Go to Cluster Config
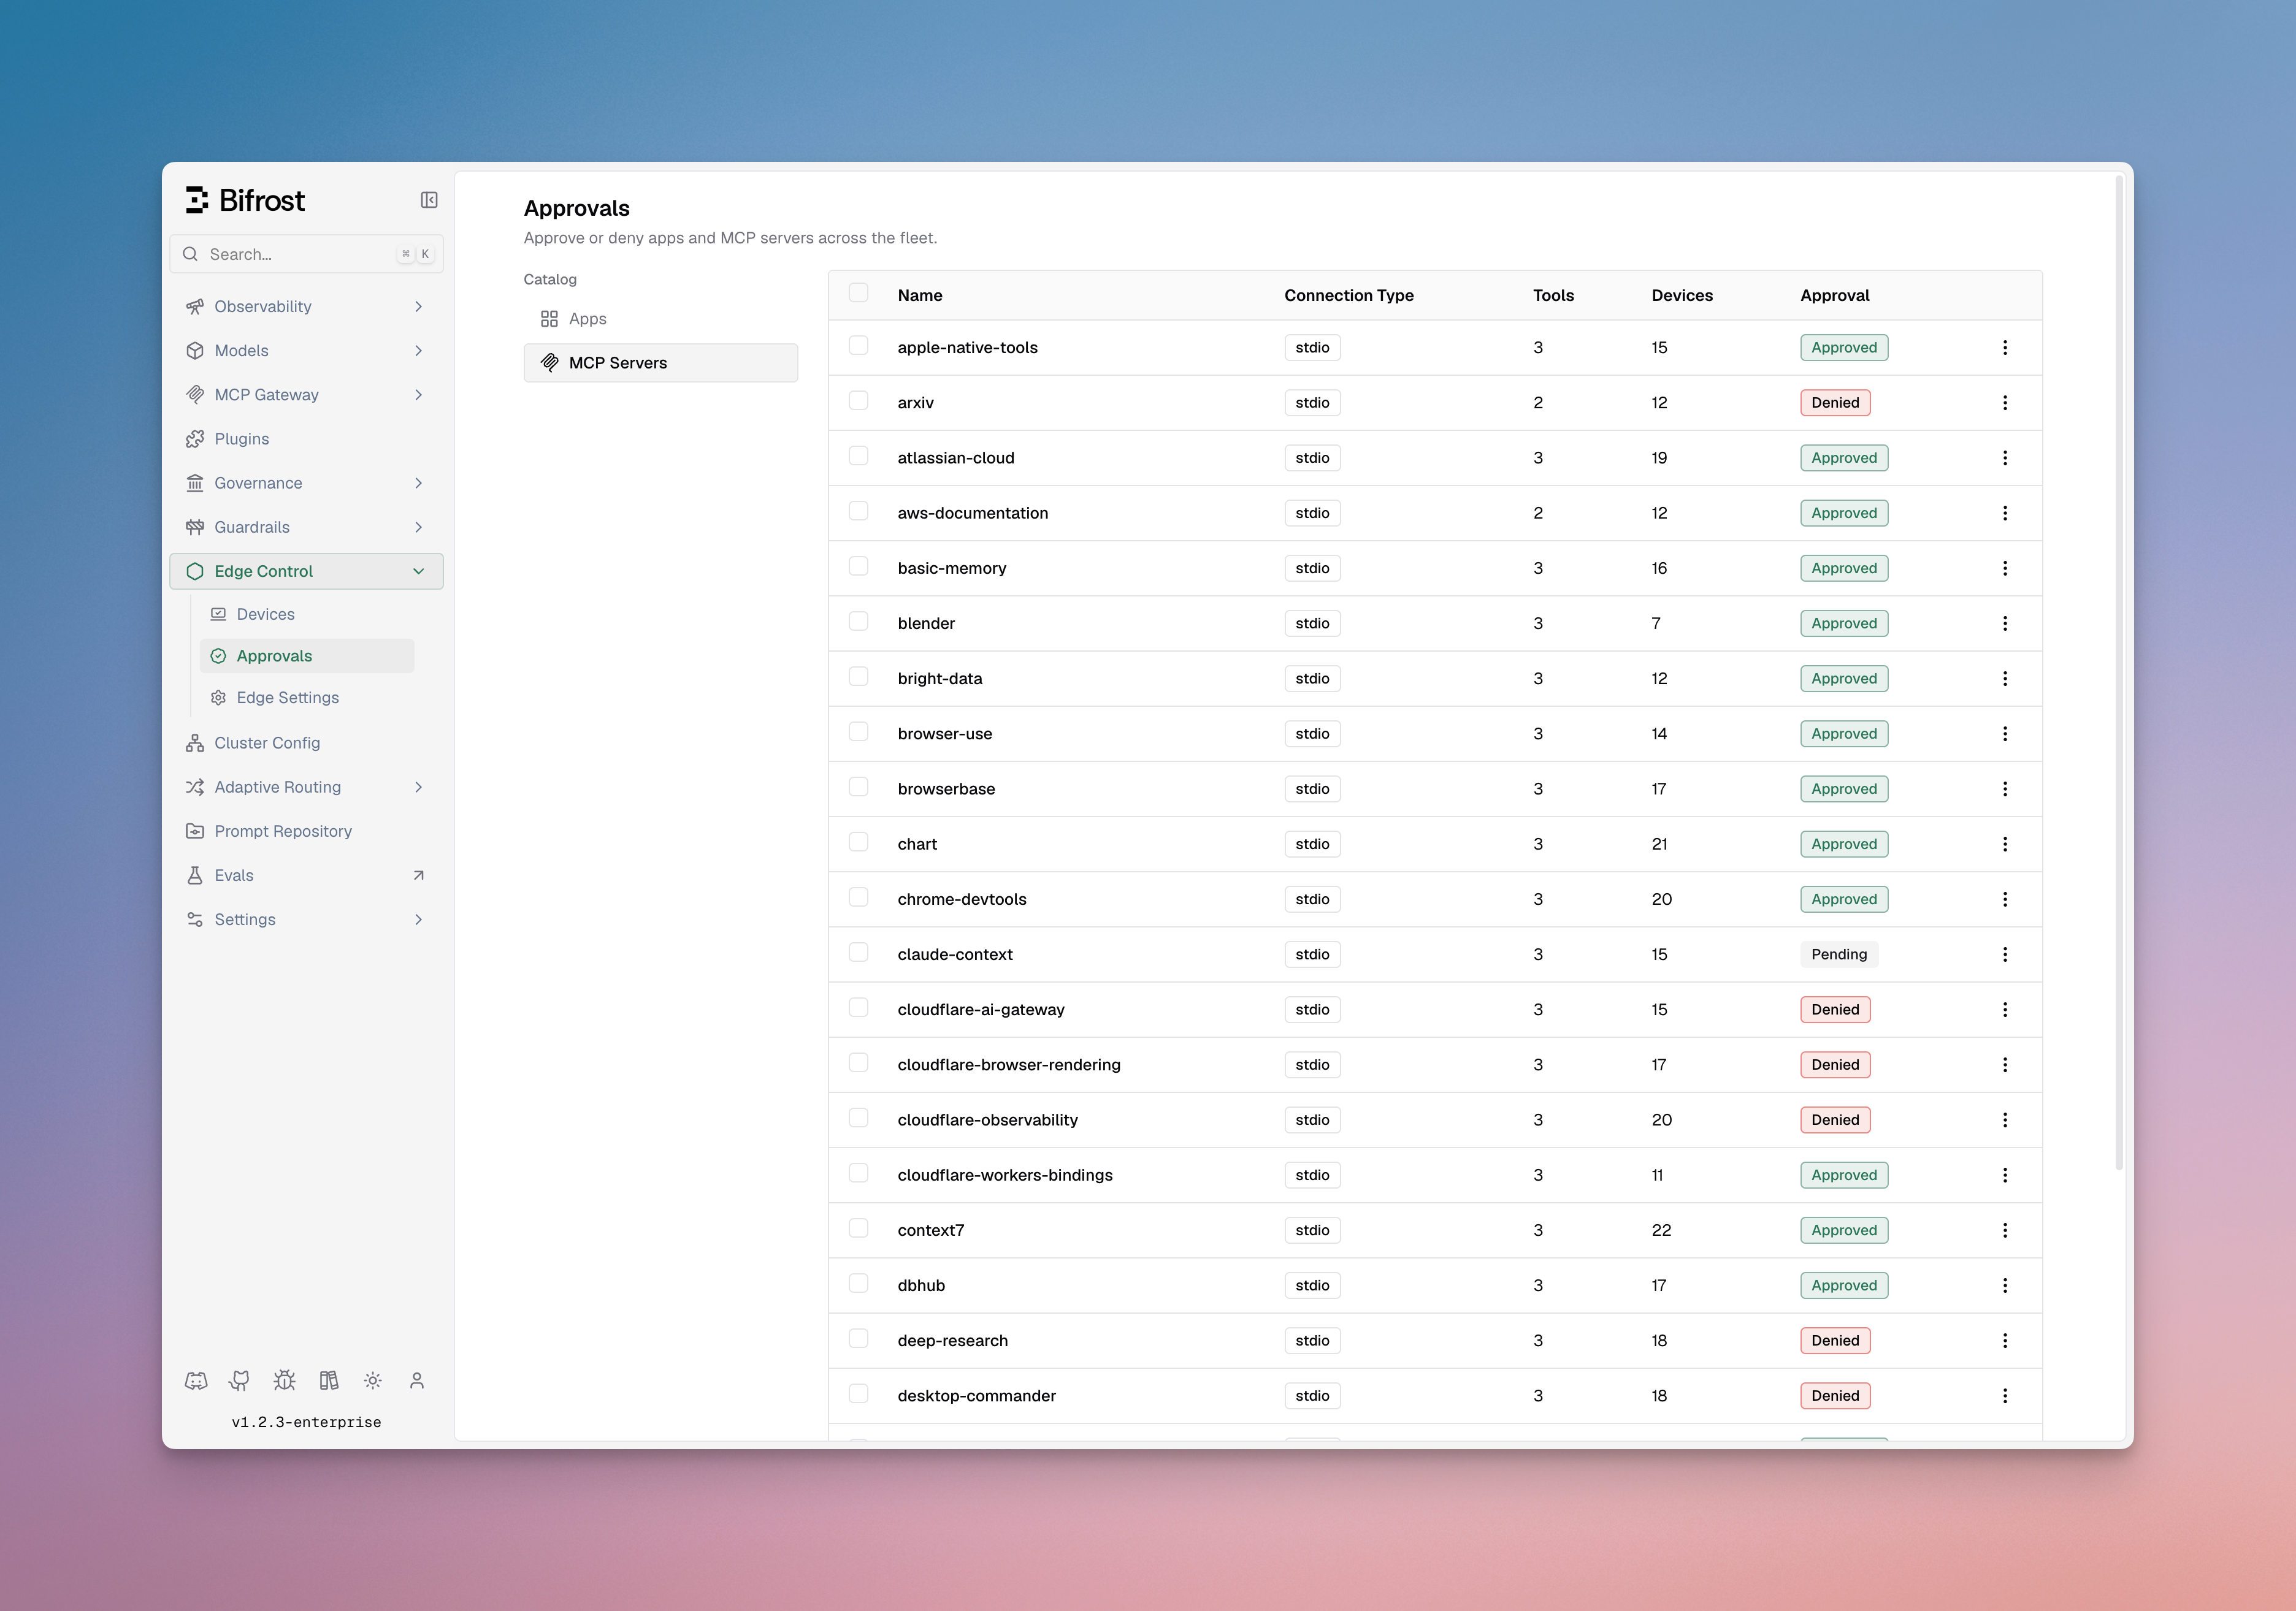This screenshot has width=2296, height=1611. click(x=306, y=744)
